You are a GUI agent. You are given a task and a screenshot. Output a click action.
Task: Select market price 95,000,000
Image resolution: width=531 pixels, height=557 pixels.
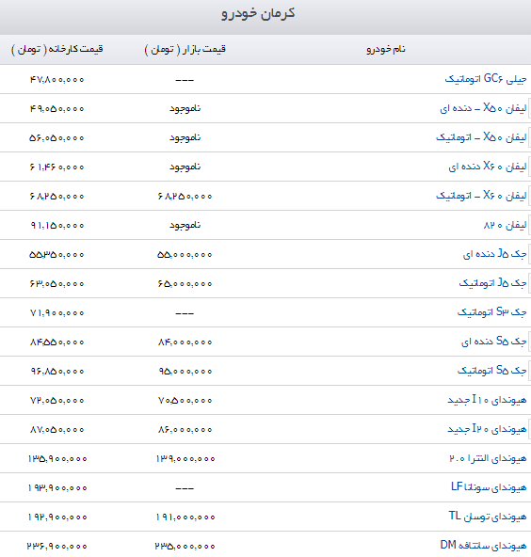[x=185, y=372]
